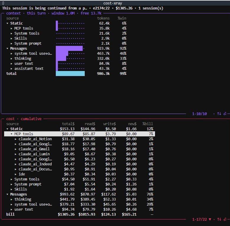
Task: Click 'new$' column header
Action: point(132,124)
